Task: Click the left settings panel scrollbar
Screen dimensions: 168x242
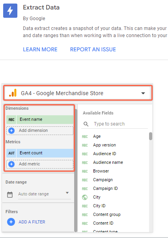Action: click(x=76, y=171)
